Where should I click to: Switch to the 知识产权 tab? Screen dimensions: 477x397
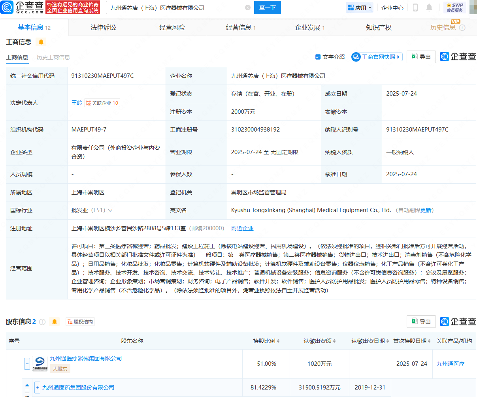(378, 27)
